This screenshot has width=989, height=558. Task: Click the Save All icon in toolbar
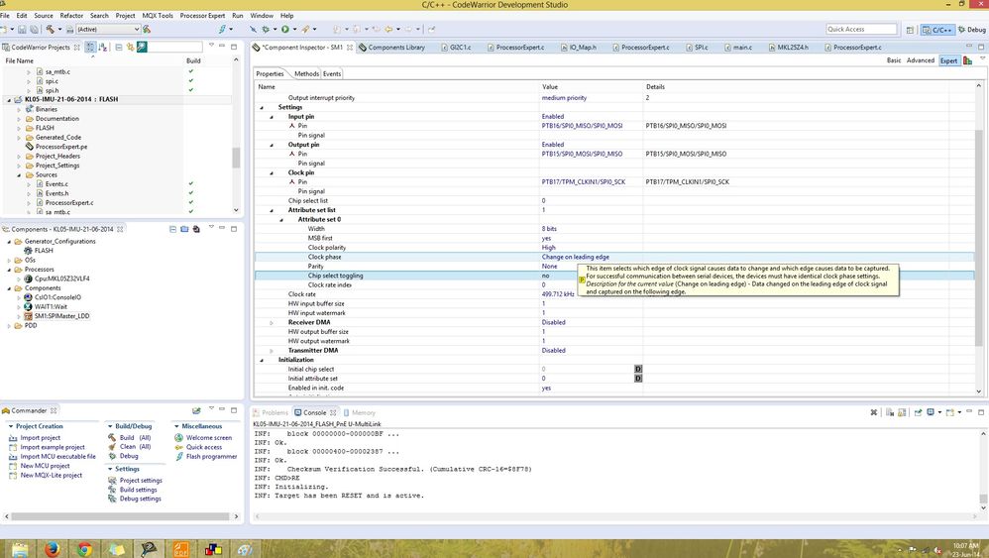[34, 29]
